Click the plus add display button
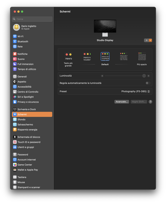The image size is (166, 203). click(x=146, y=40)
